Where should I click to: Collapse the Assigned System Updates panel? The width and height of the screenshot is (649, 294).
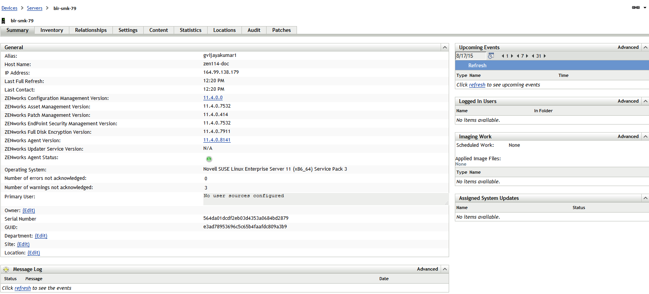646,198
